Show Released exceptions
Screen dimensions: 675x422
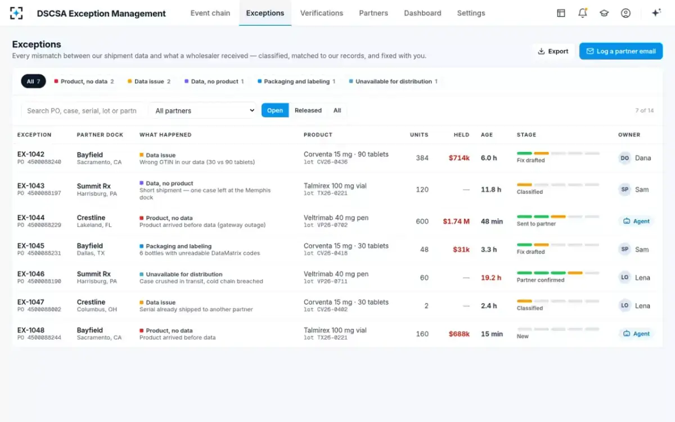point(308,110)
